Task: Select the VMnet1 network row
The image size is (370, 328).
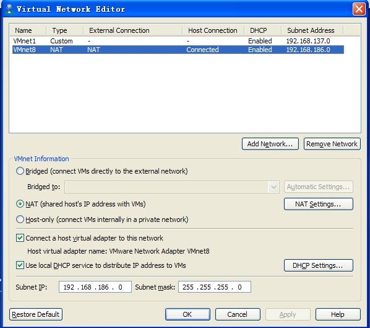Action: tap(178, 41)
